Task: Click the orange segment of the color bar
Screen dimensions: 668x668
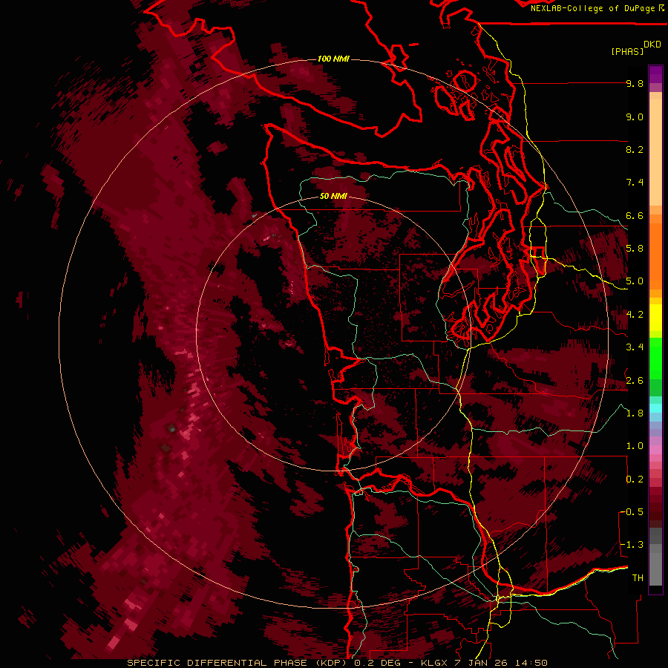Action: [655, 256]
